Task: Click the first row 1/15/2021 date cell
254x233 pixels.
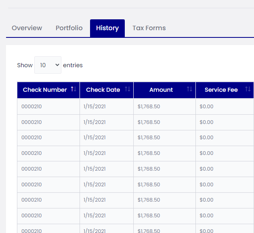Action: [x=94, y=107]
